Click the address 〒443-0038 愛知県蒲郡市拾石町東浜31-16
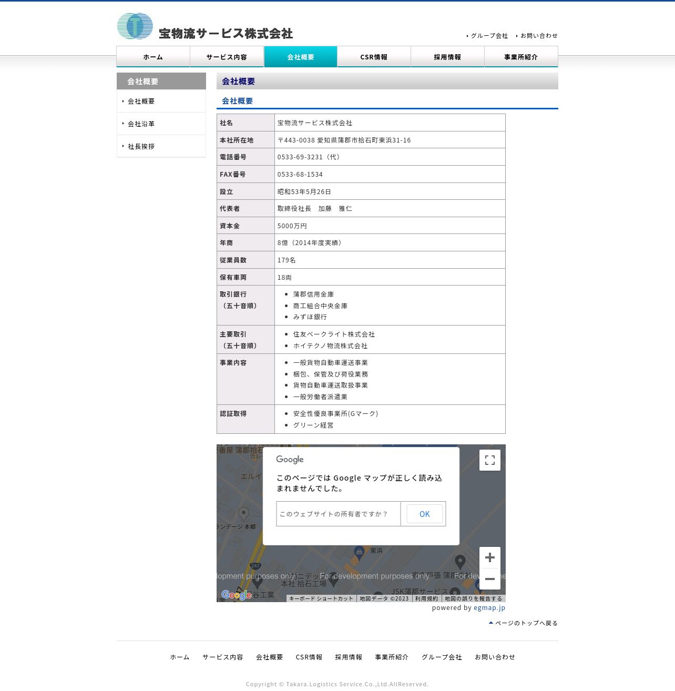675x691 pixels. pos(344,140)
